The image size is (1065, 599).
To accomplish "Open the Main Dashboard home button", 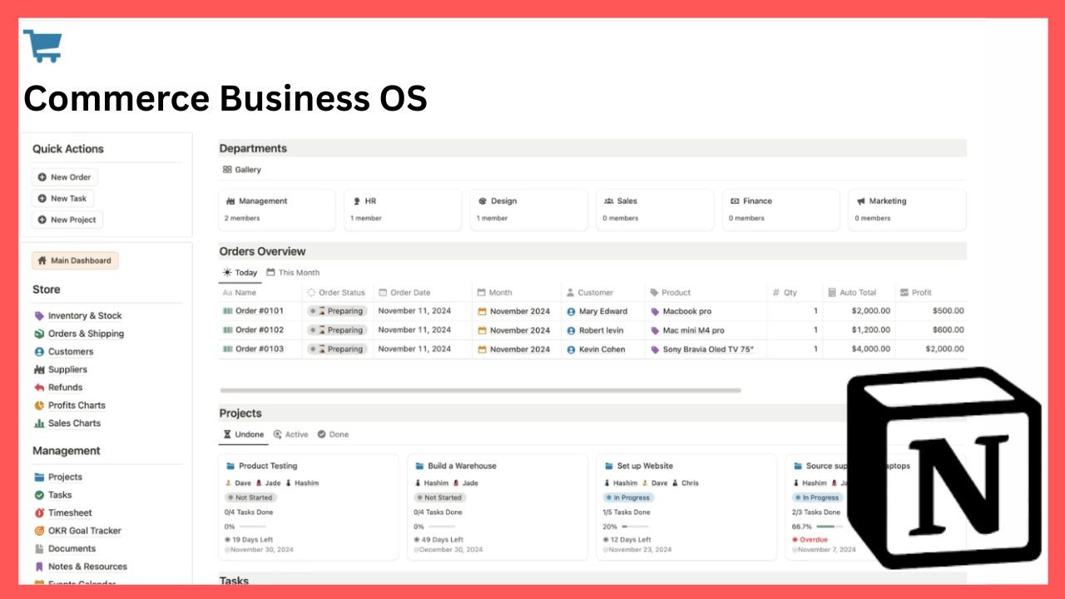I will pyautogui.click(x=75, y=260).
